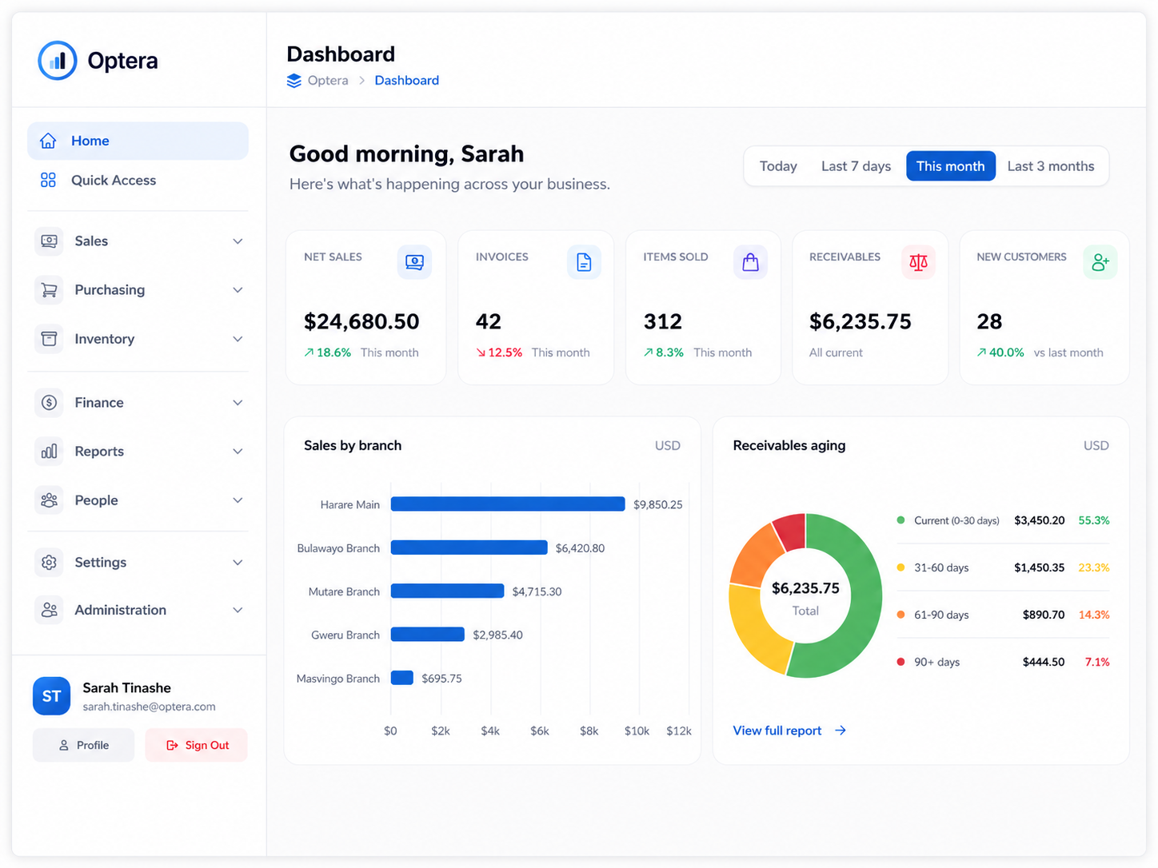The width and height of the screenshot is (1158, 868).
Task: Expand the Reports menu chevron
Action: (238, 452)
